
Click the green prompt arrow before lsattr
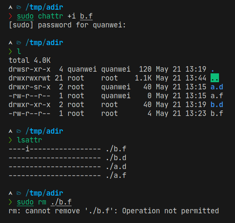click(x=10, y=140)
